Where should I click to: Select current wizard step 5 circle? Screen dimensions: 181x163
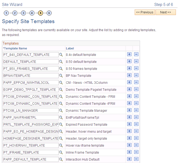coord(40,13)
